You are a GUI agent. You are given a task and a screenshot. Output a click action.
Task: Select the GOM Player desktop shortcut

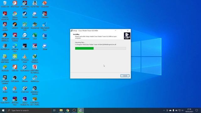[15, 4]
